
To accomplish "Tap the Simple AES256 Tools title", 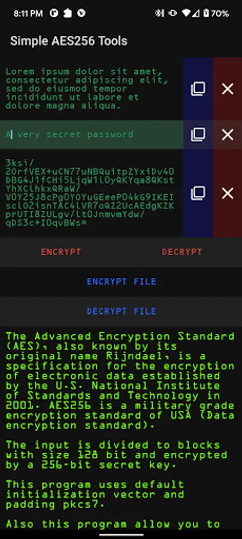I will 69,41.
